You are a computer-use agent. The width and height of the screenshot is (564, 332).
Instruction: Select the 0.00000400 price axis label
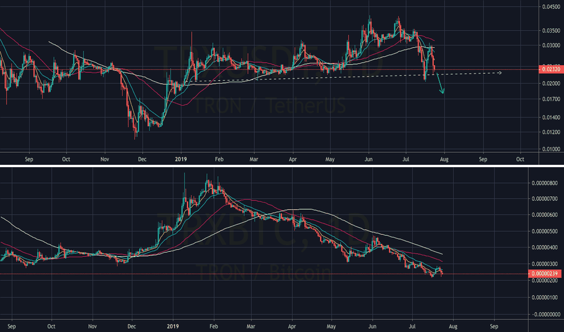[x=545, y=247]
